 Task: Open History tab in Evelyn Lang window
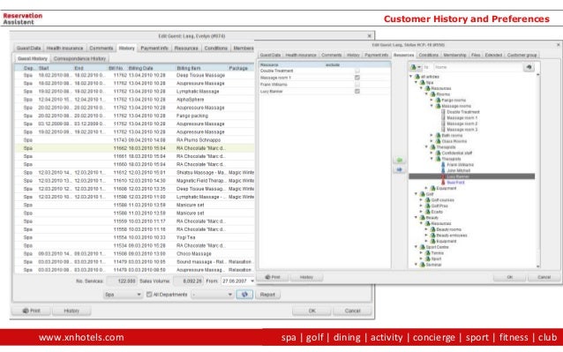tap(126, 49)
